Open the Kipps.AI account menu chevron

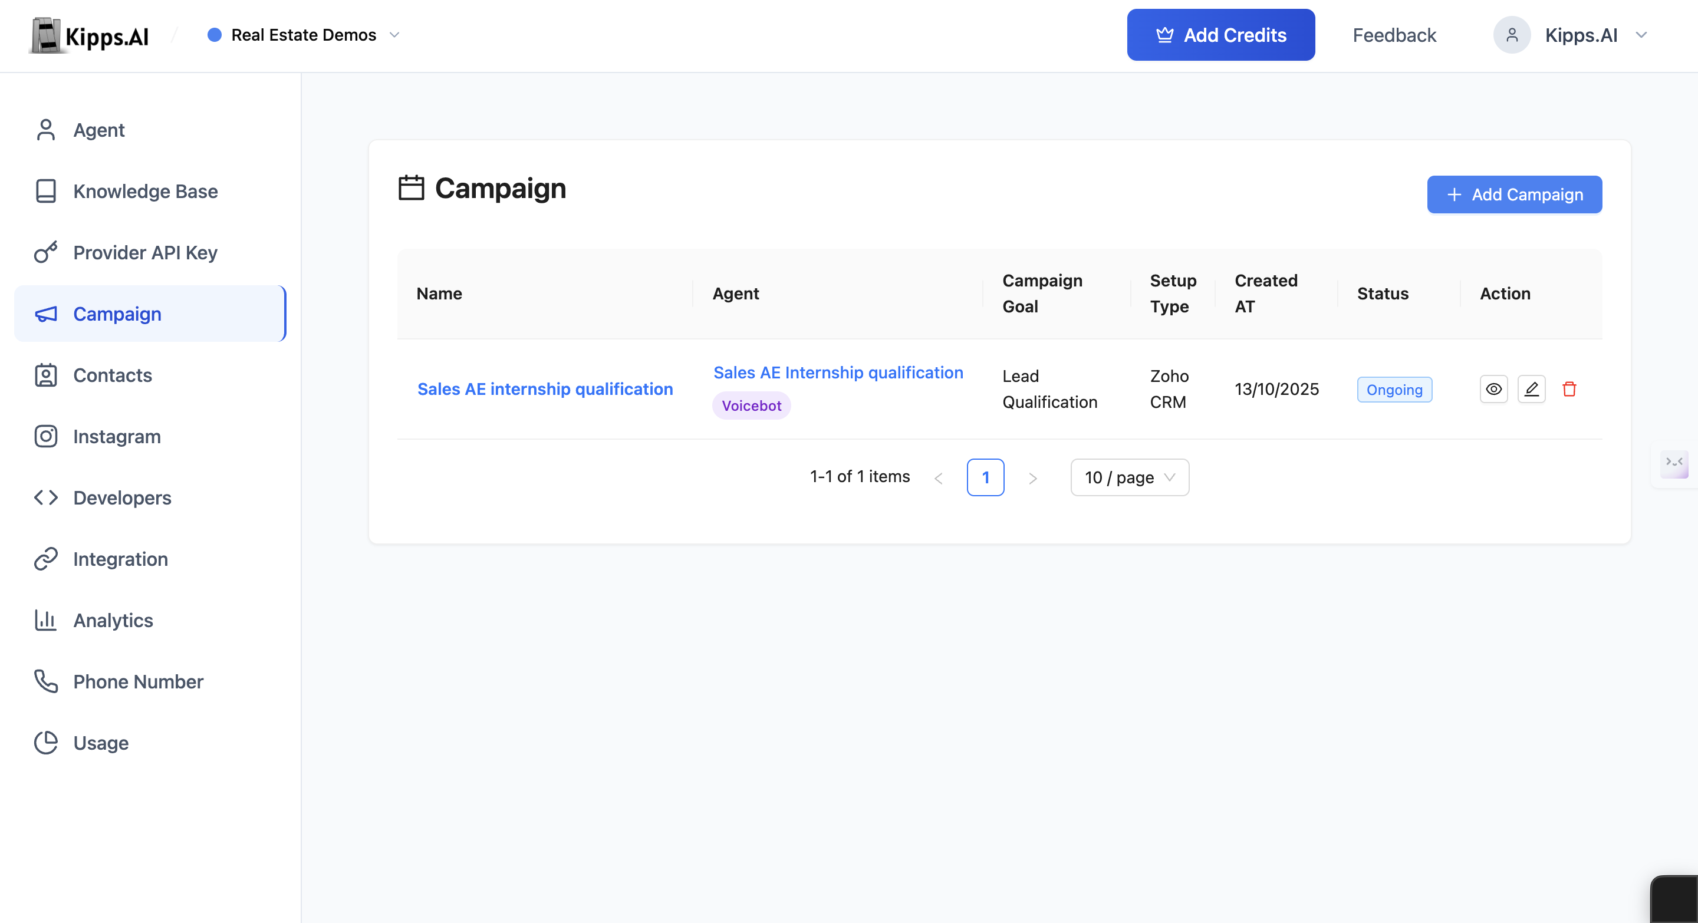1641,35
